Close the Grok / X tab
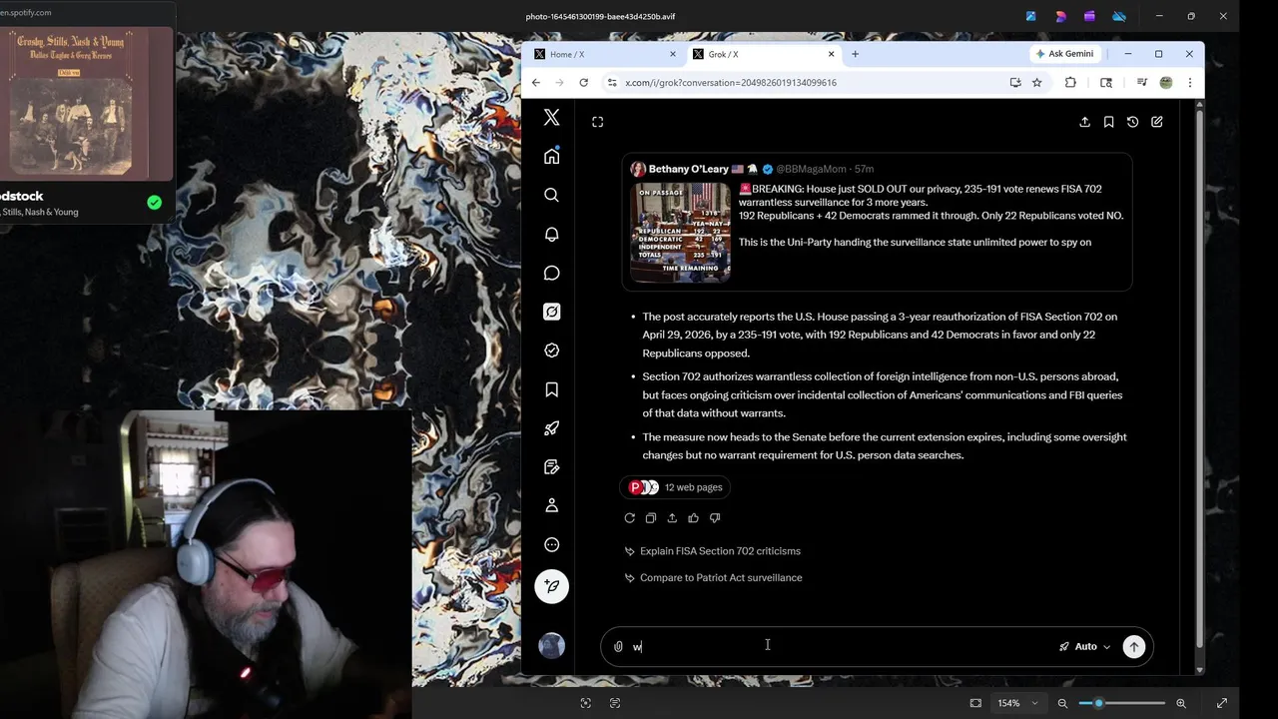Viewport: 1278px width, 719px height. [x=831, y=54]
